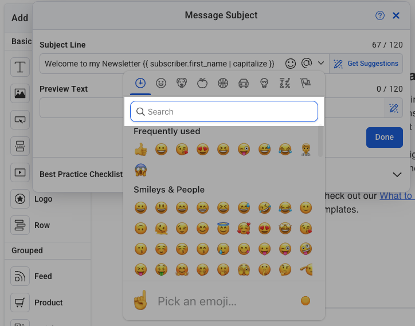This screenshot has width=415, height=326.
Task: Expand the Best Practice Checklist section
Action: click(x=397, y=174)
